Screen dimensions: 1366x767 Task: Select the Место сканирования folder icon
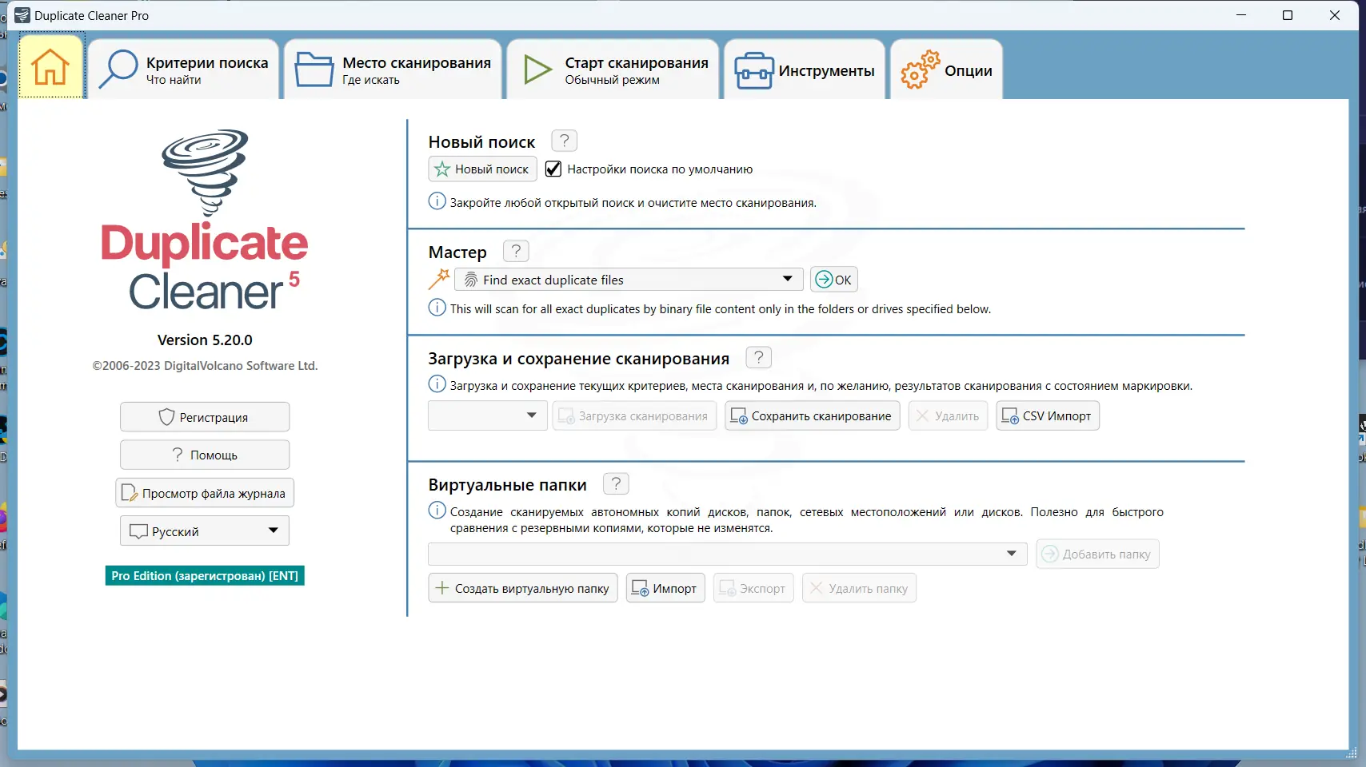tap(313, 69)
